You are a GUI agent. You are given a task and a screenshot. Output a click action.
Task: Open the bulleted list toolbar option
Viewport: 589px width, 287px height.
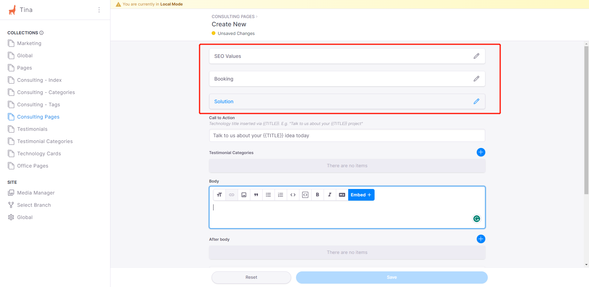coord(268,194)
